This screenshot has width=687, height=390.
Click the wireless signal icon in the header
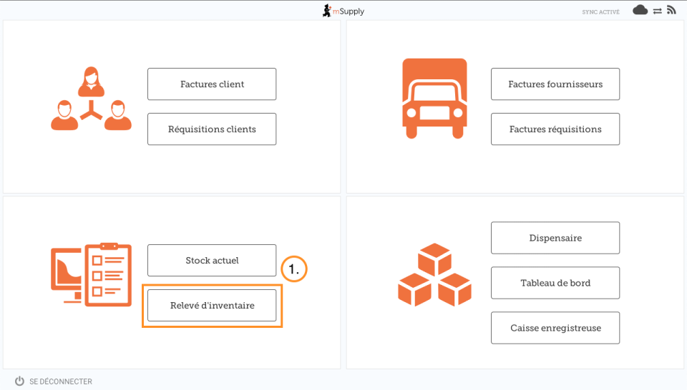[x=671, y=10]
